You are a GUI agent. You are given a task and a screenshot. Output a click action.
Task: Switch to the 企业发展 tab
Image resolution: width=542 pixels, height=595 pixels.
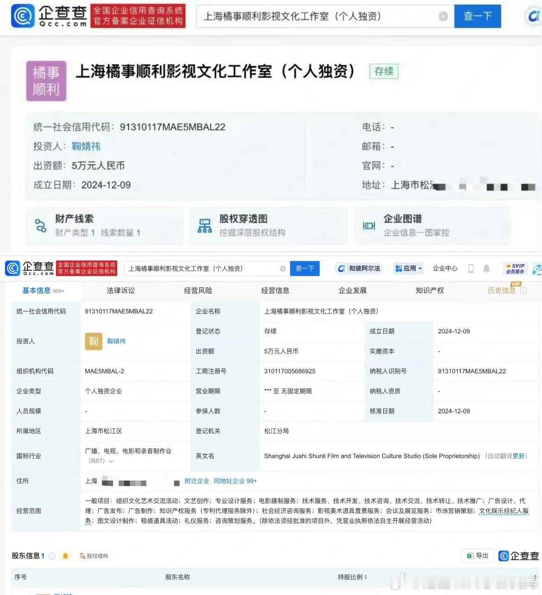coord(353,291)
